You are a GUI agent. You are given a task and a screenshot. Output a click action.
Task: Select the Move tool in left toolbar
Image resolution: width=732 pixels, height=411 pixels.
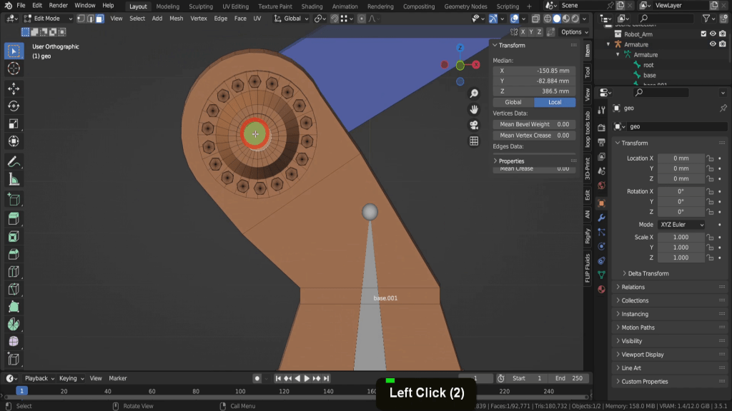click(13, 88)
